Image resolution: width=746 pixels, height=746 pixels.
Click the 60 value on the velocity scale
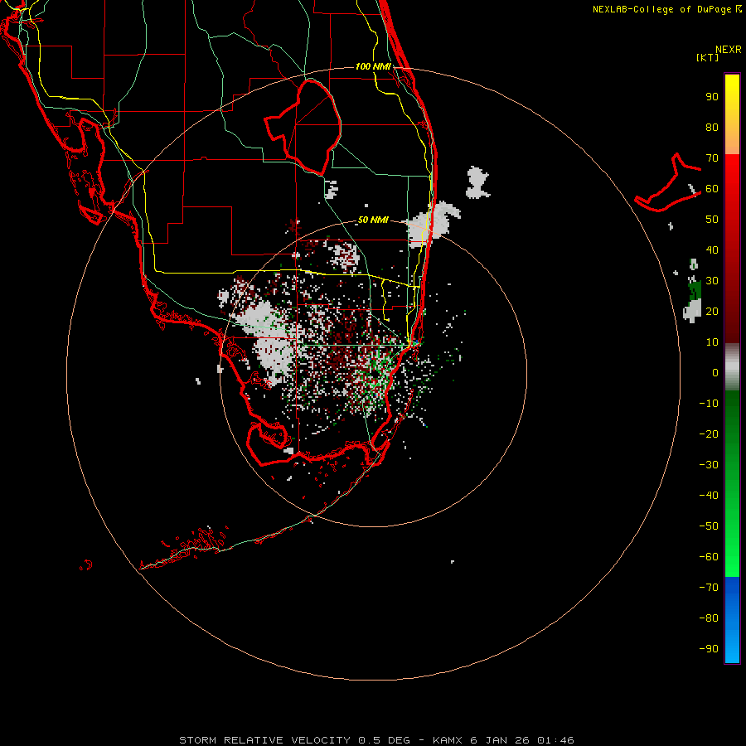[x=712, y=189]
